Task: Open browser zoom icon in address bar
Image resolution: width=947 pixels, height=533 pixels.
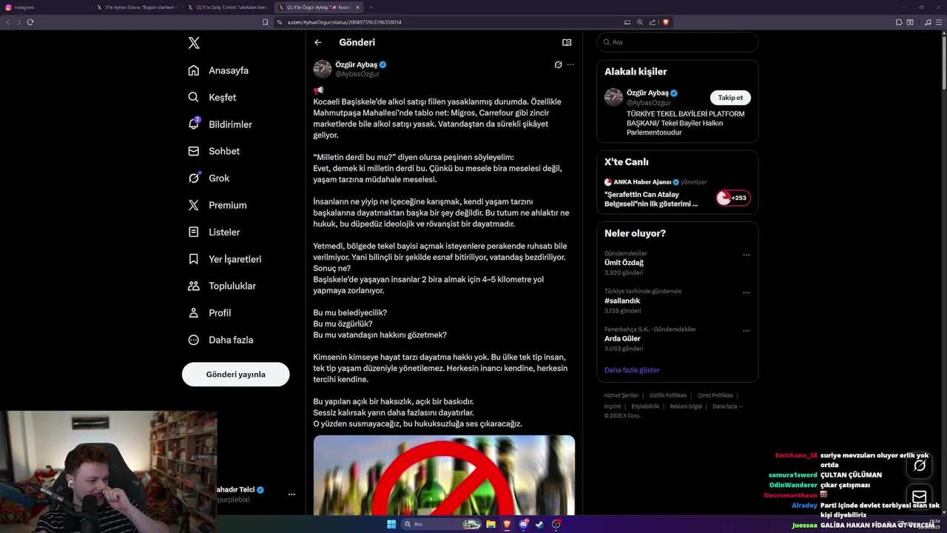Action: point(639,22)
